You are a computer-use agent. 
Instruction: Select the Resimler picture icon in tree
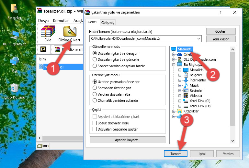(x=186, y=90)
